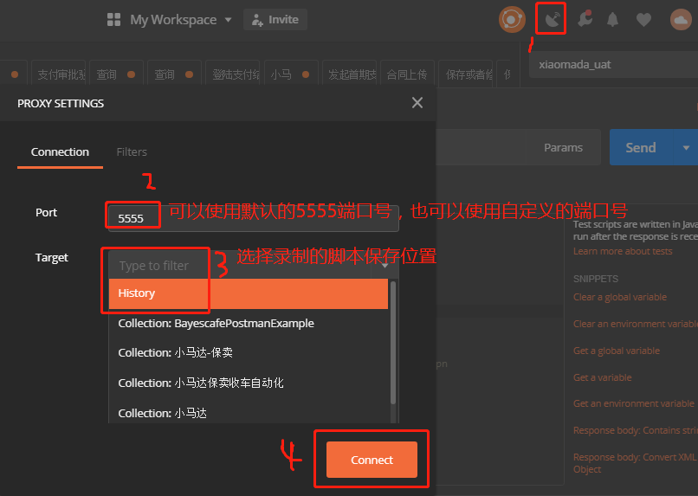Insert Get a variable snippet
The width and height of the screenshot is (698, 496).
(602, 377)
